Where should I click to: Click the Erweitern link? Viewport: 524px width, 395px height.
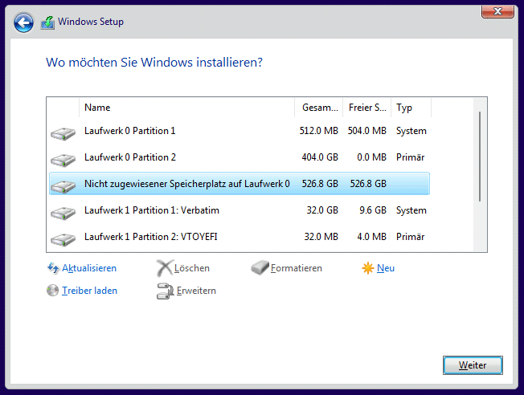196,291
